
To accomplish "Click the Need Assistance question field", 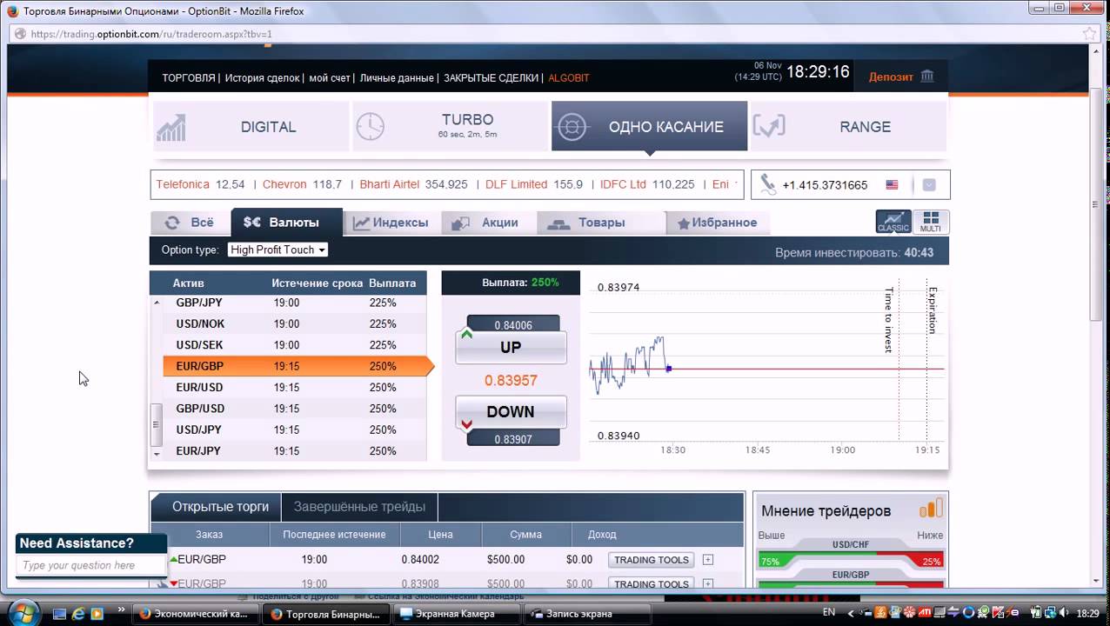I will [x=90, y=565].
